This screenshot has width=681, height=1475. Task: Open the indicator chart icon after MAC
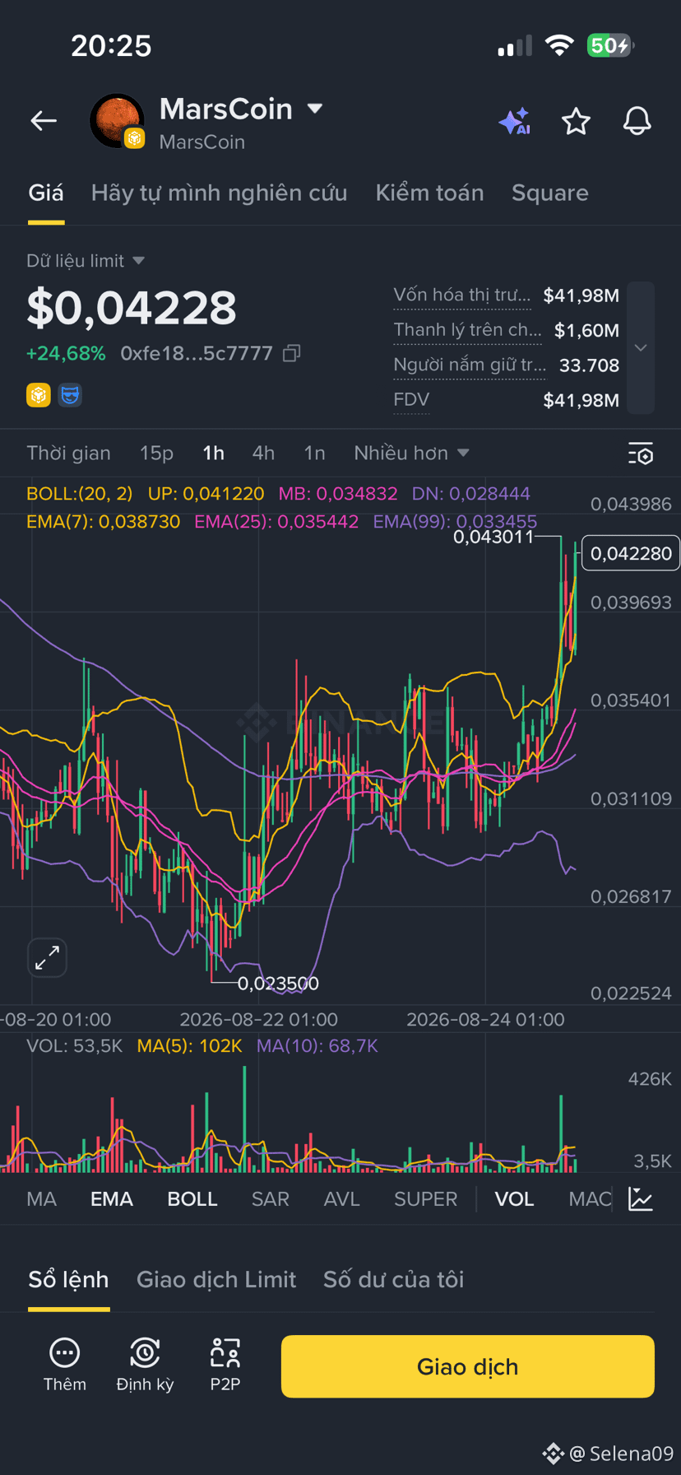coord(641,1198)
